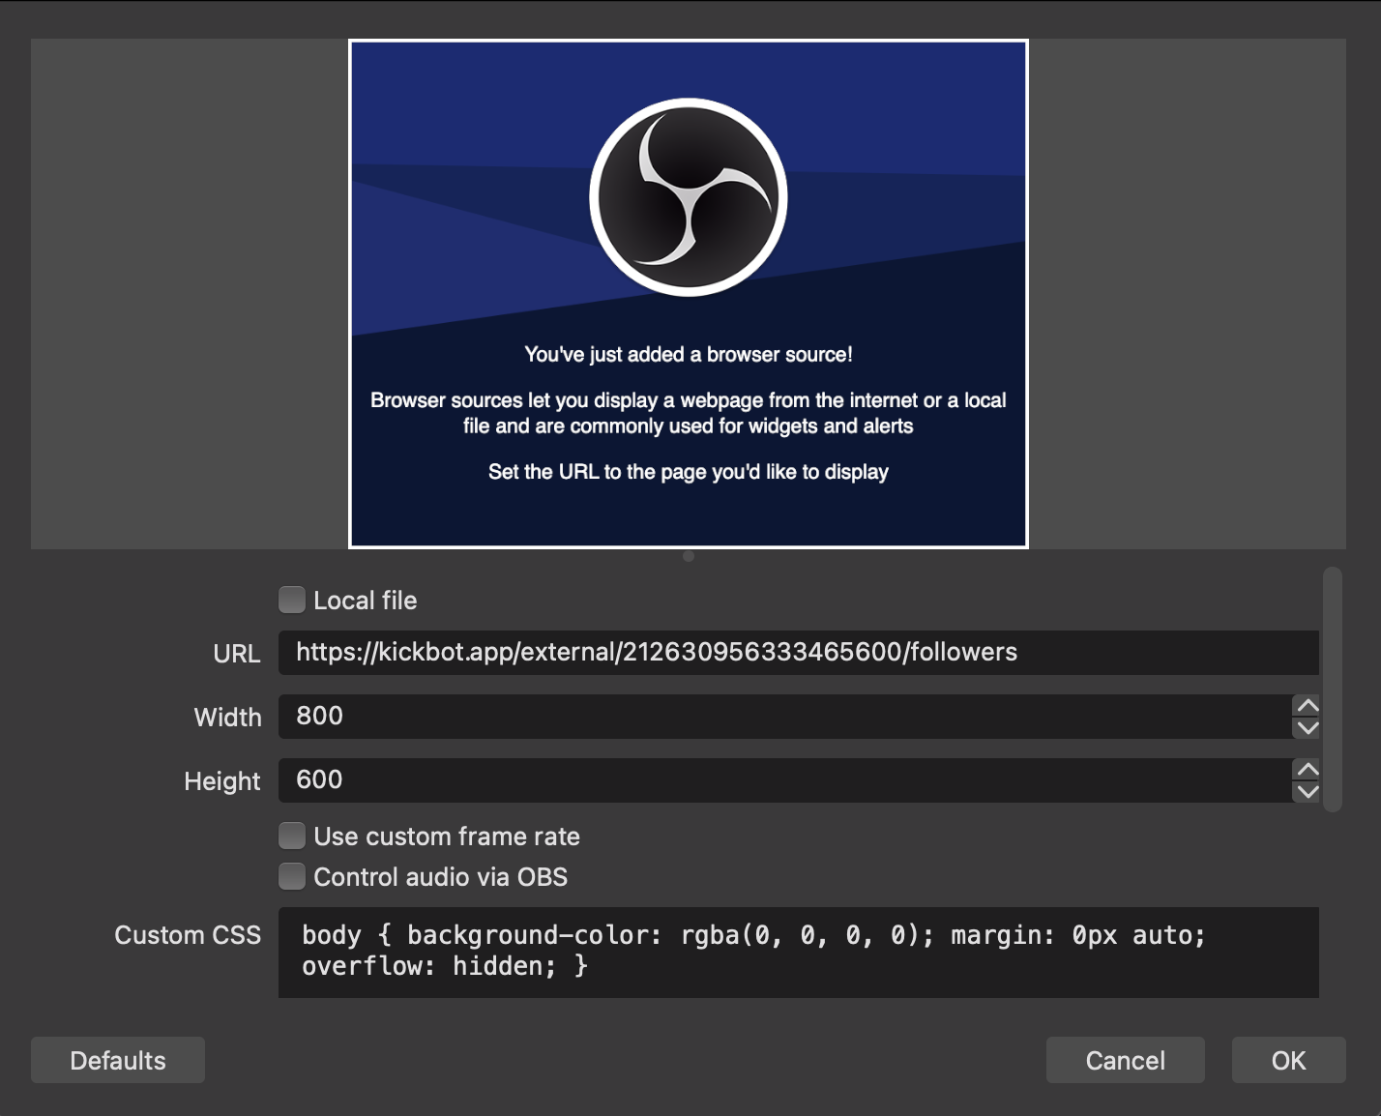Click the 'Local file' label text
The height and width of the screenshot is (1116, 1381).
tap(366, 601)
